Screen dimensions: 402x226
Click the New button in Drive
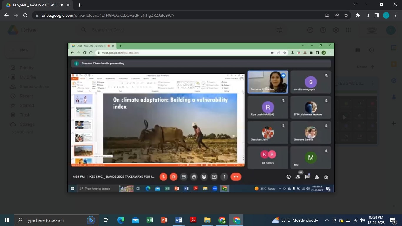click(x=20, y=50)
